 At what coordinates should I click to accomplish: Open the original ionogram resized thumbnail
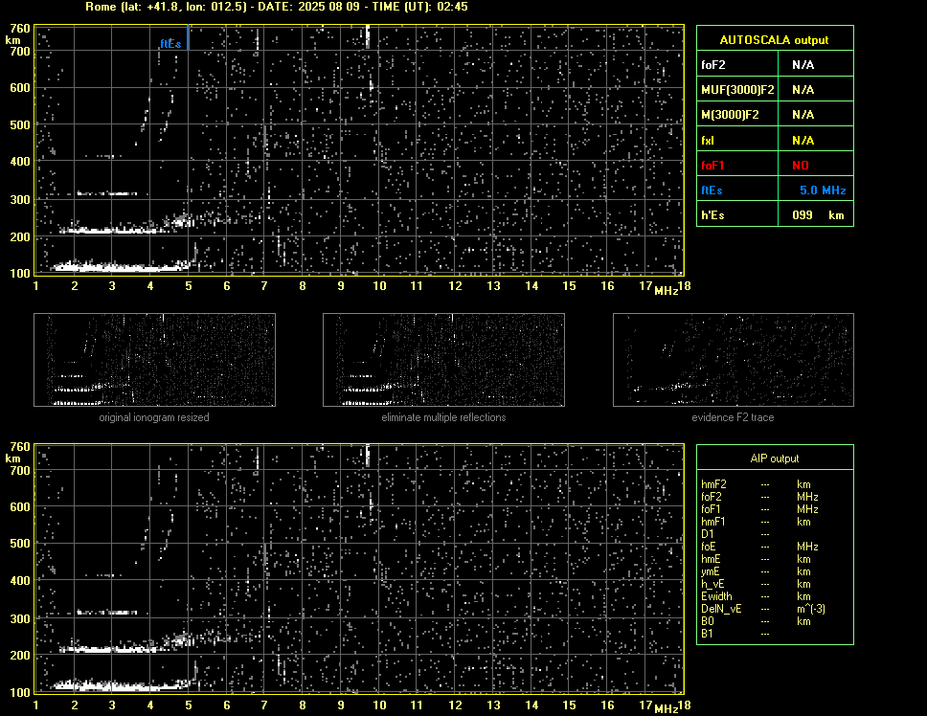tap(154, 360)
